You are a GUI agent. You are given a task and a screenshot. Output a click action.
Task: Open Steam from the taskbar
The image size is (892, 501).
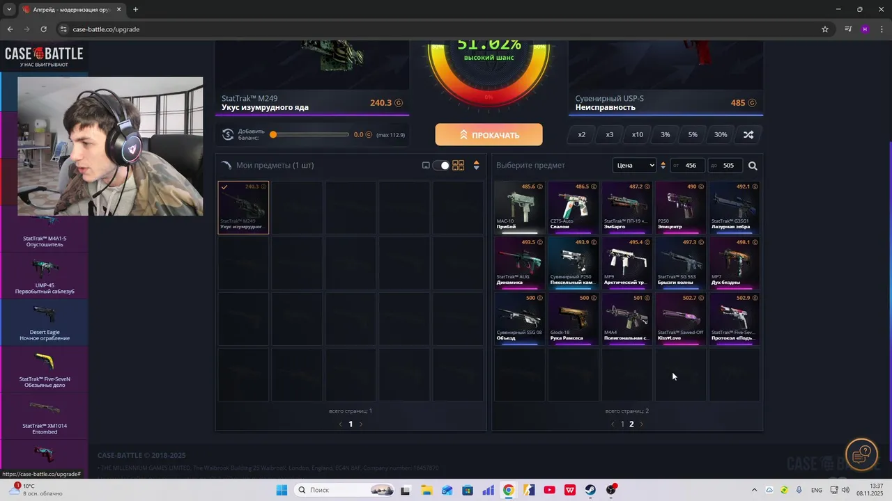coord(590,490)
